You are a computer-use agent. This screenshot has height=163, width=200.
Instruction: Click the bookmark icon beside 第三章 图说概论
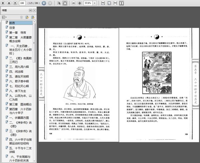(7, 104)
